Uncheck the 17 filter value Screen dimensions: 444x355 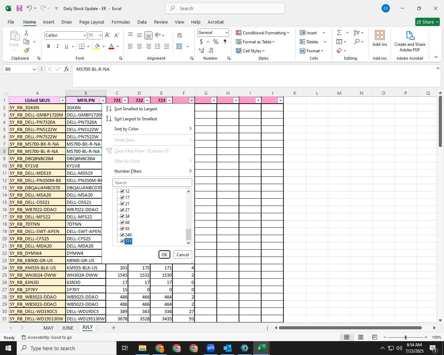pos(122,197)
